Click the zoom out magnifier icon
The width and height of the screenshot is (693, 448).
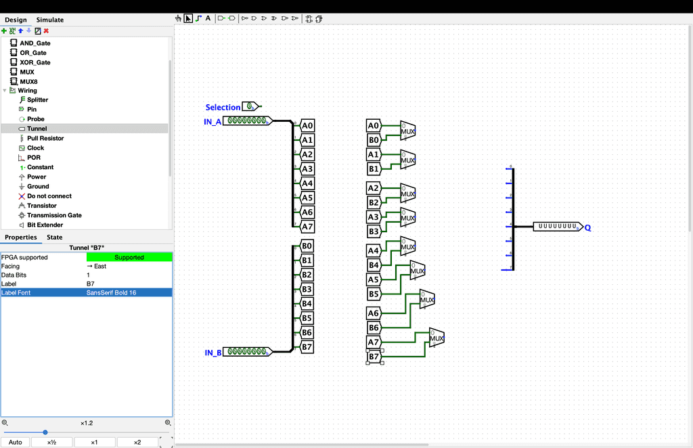(x=5, y=423)
